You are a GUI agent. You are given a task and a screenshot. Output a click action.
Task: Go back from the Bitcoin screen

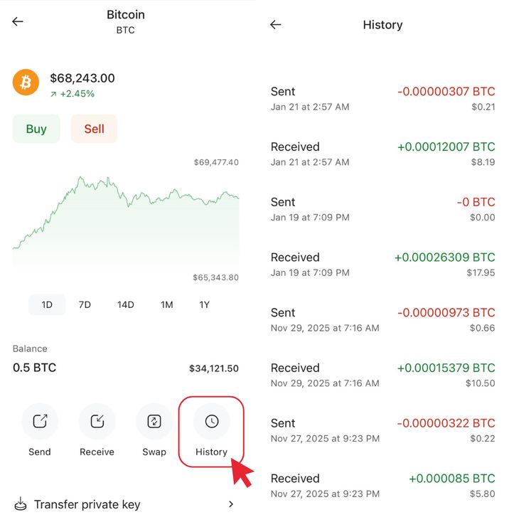click(18, 21)
